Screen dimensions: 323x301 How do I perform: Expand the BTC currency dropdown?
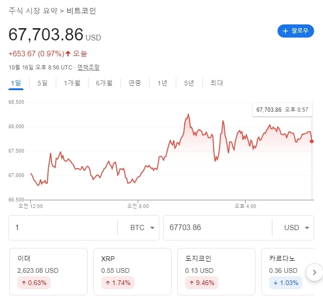click(142, 228)
